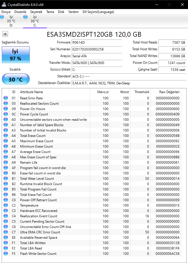Click the previous disk arrow button
Viewport: 188px width, 263px height.
tap(5, 34)
